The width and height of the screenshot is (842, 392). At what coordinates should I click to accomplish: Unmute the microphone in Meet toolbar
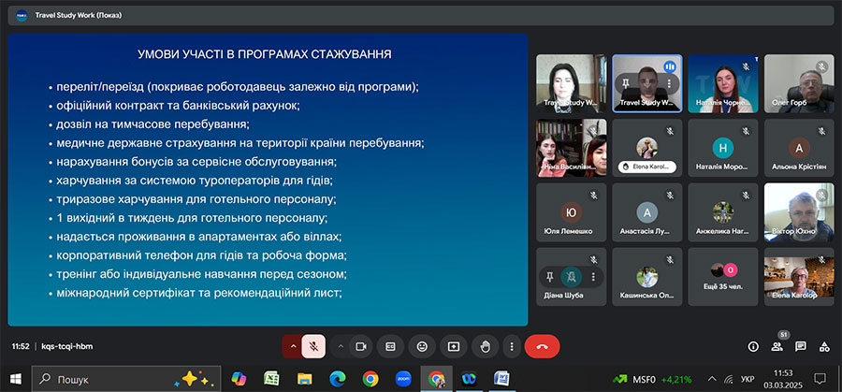point(313,346)
